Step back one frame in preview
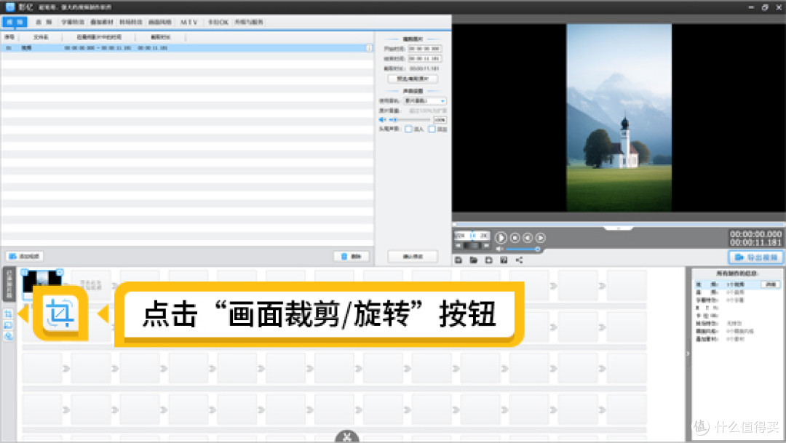 pos(528,238)
